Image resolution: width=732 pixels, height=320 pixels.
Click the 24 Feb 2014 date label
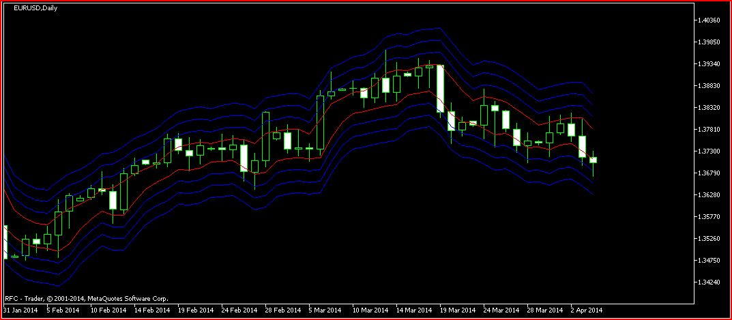coord(239,310)
